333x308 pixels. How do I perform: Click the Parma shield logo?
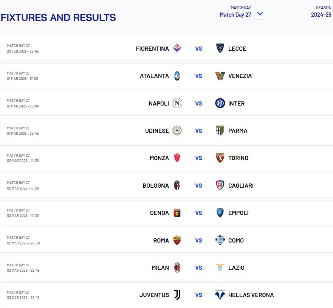pos(220,131)
